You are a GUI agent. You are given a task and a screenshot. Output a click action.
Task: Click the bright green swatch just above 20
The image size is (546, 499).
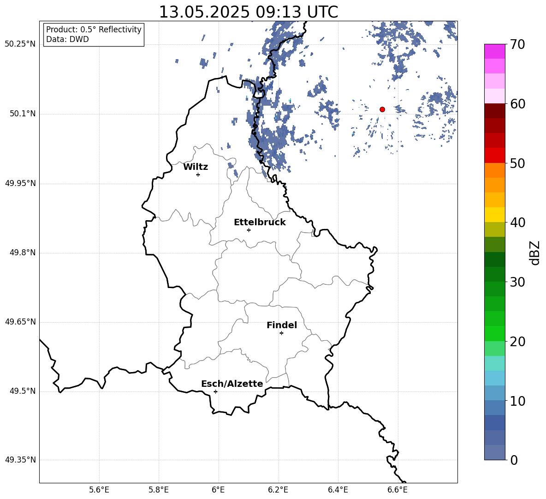tap(495, 334)
